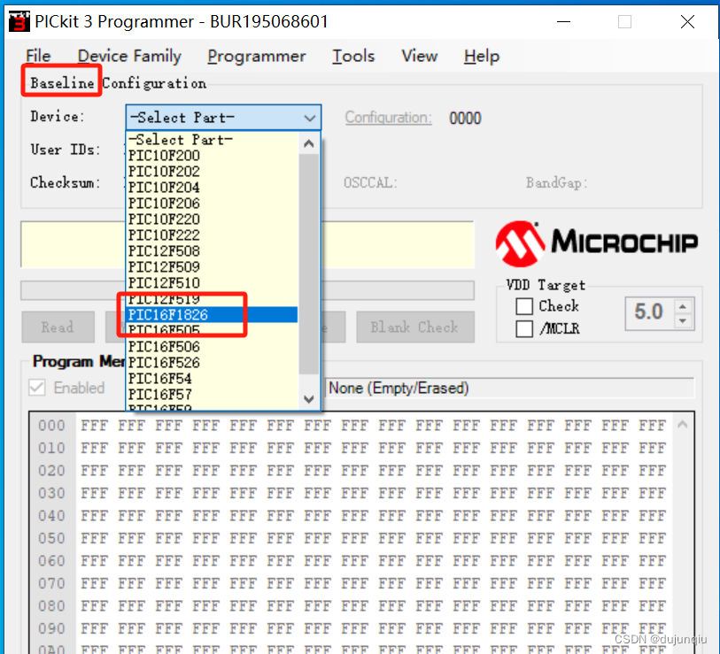Click the Microchip logo
The image size is (720, 654).
[x=597, y=243]
